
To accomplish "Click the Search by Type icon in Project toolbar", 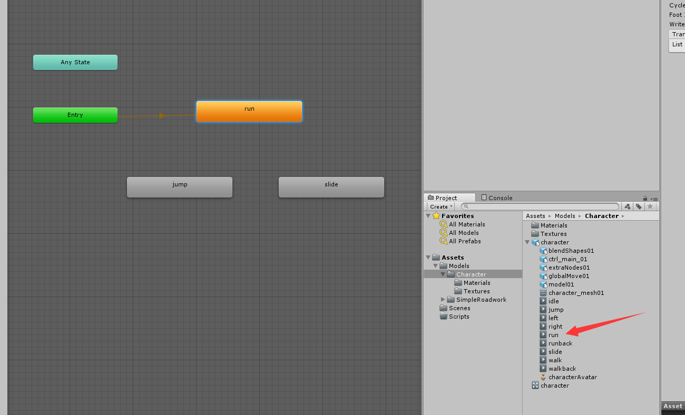I will (627, 206).
